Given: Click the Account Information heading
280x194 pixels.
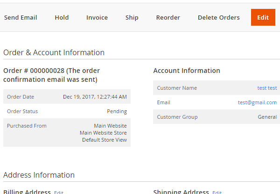Looking at the screenshot, I should click(x=187, y=71).
